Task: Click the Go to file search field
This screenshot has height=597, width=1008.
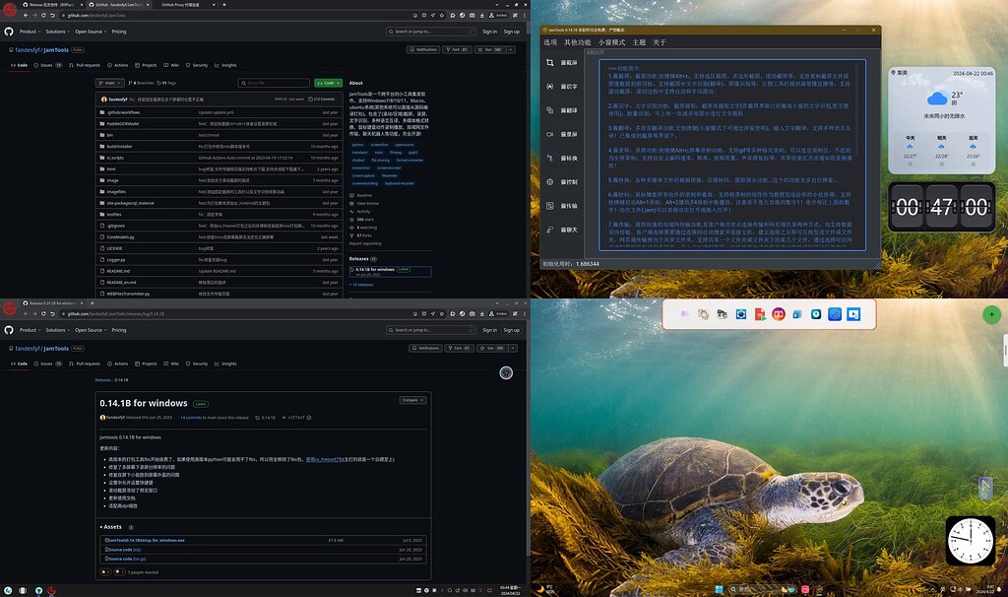Action: click(x=274, y=83)
